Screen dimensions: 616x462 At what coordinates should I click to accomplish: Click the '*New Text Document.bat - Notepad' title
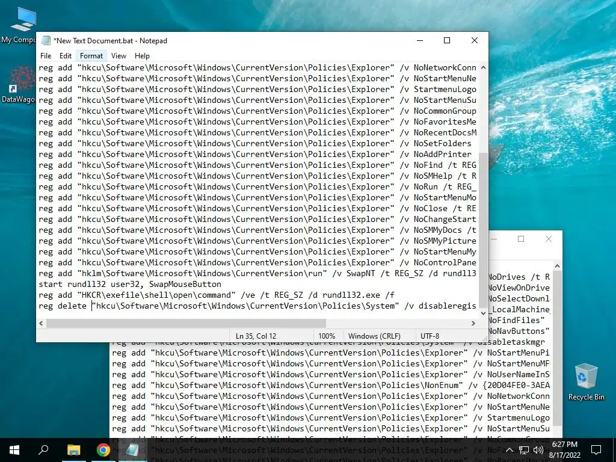point(110,41)
